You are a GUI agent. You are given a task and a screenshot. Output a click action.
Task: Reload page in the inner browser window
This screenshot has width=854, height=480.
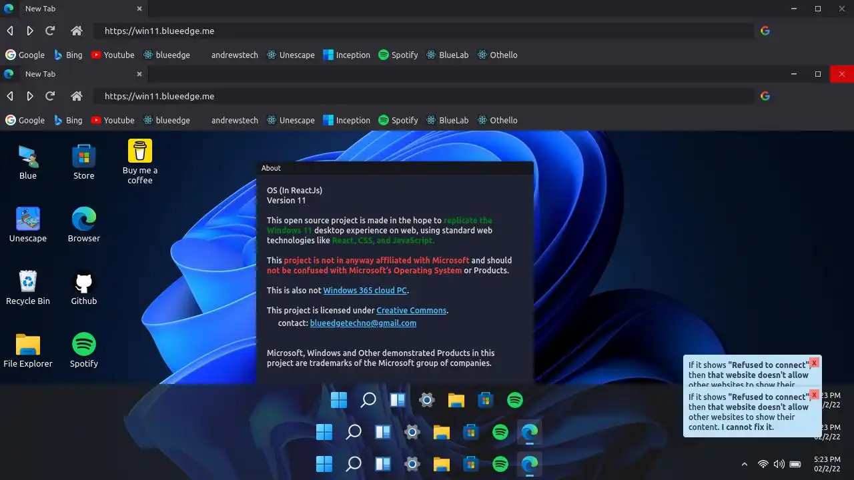point(50,96)
